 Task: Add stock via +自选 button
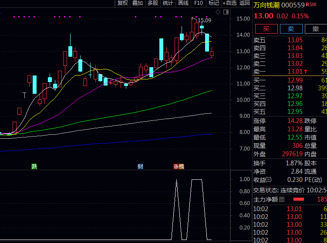point(229,3)
